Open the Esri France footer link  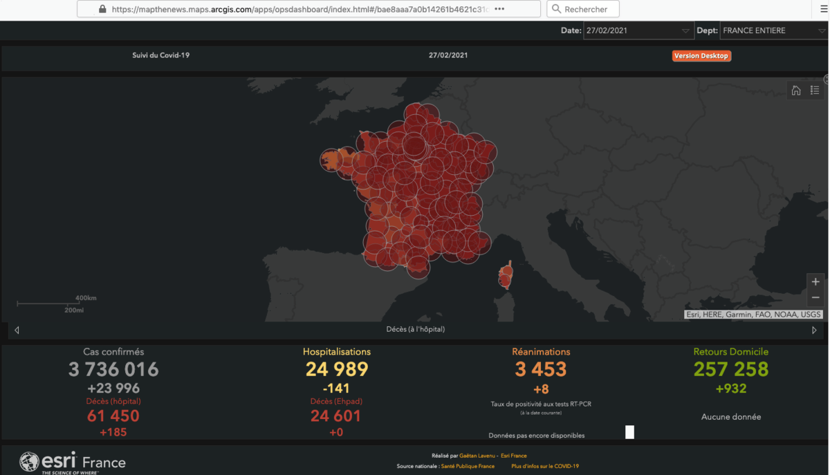[x=514, y=456]
